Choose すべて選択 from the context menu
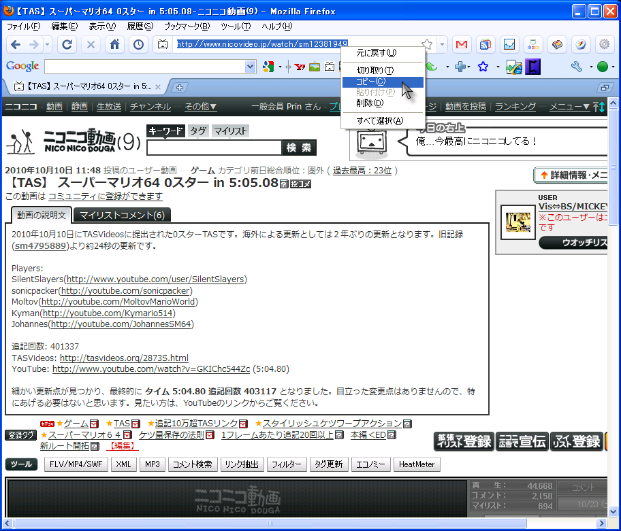This screenshot has height=531, width=621. click(379, 121)
